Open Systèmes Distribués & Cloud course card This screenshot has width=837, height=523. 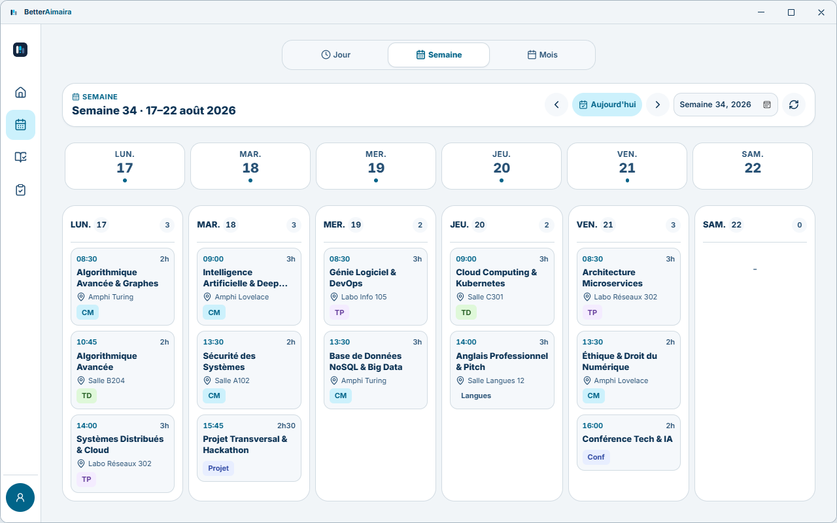click(122, 454)
